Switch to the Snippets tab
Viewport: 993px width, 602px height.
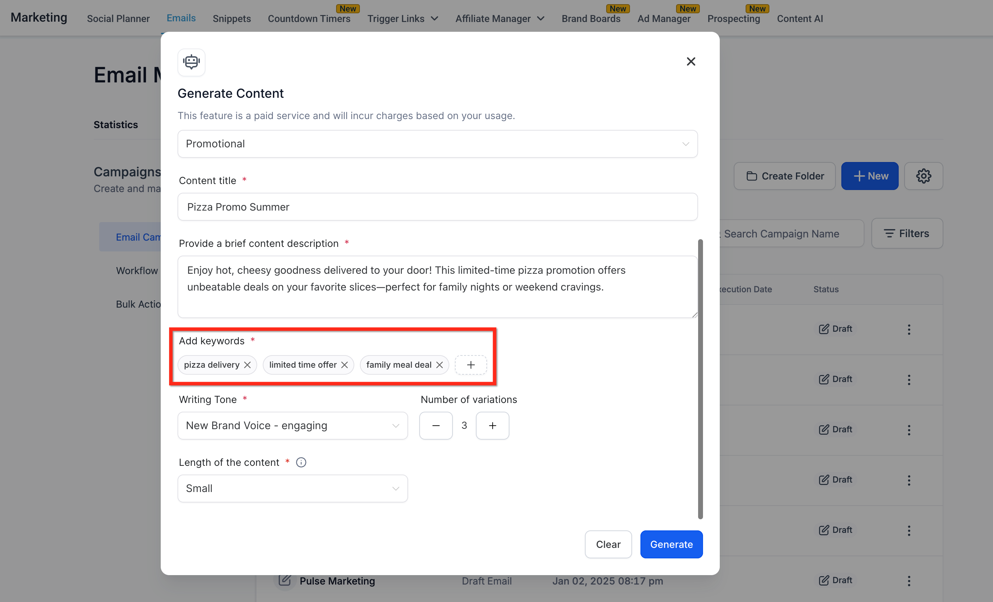(232, 19)
